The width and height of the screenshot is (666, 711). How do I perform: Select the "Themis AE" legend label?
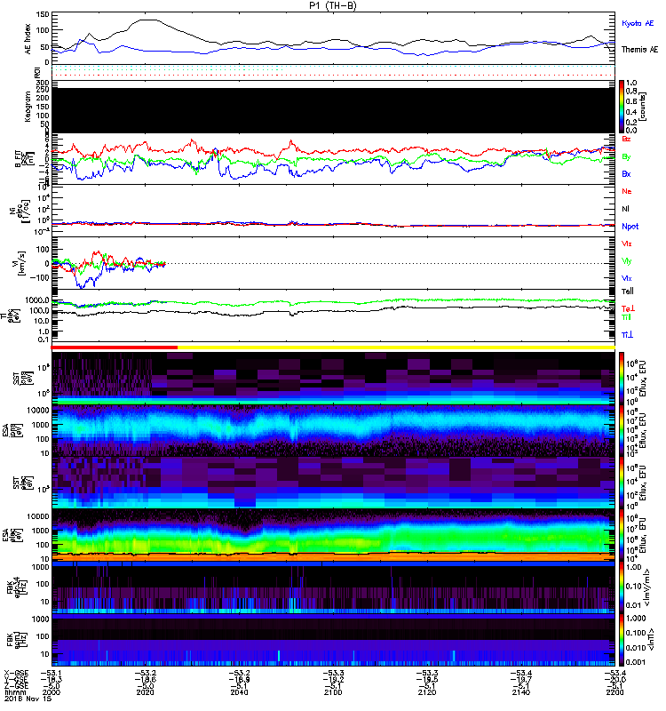click(x=639, y=50)
